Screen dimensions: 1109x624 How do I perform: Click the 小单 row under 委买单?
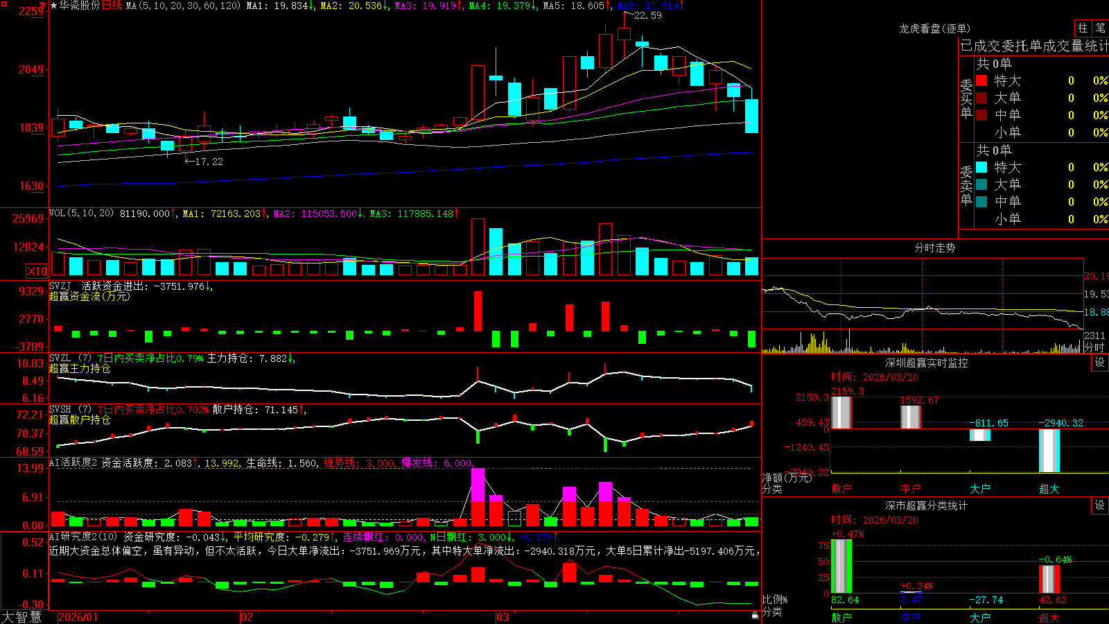point(1042,132)
